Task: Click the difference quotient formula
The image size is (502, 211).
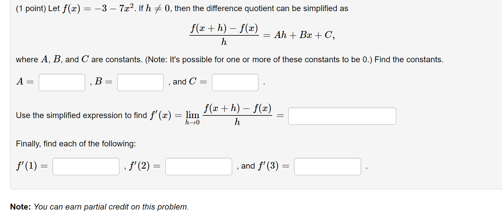Action: [x=224, y=35]
